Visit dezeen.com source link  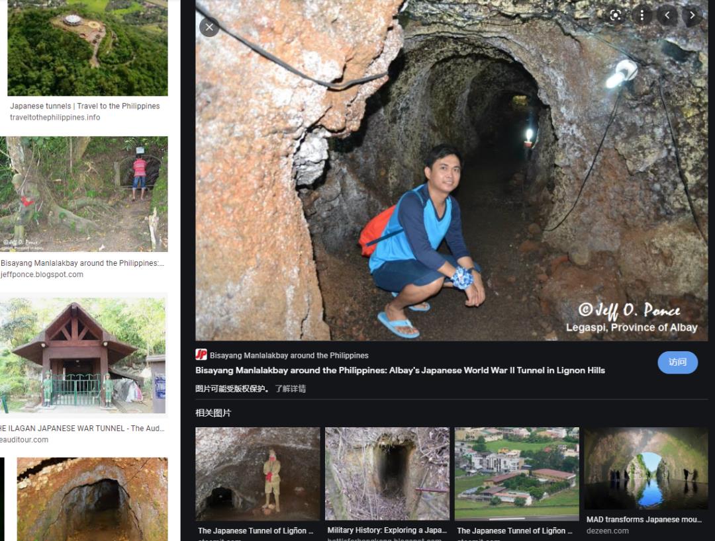pyautogui.click(x=607, y=530)
